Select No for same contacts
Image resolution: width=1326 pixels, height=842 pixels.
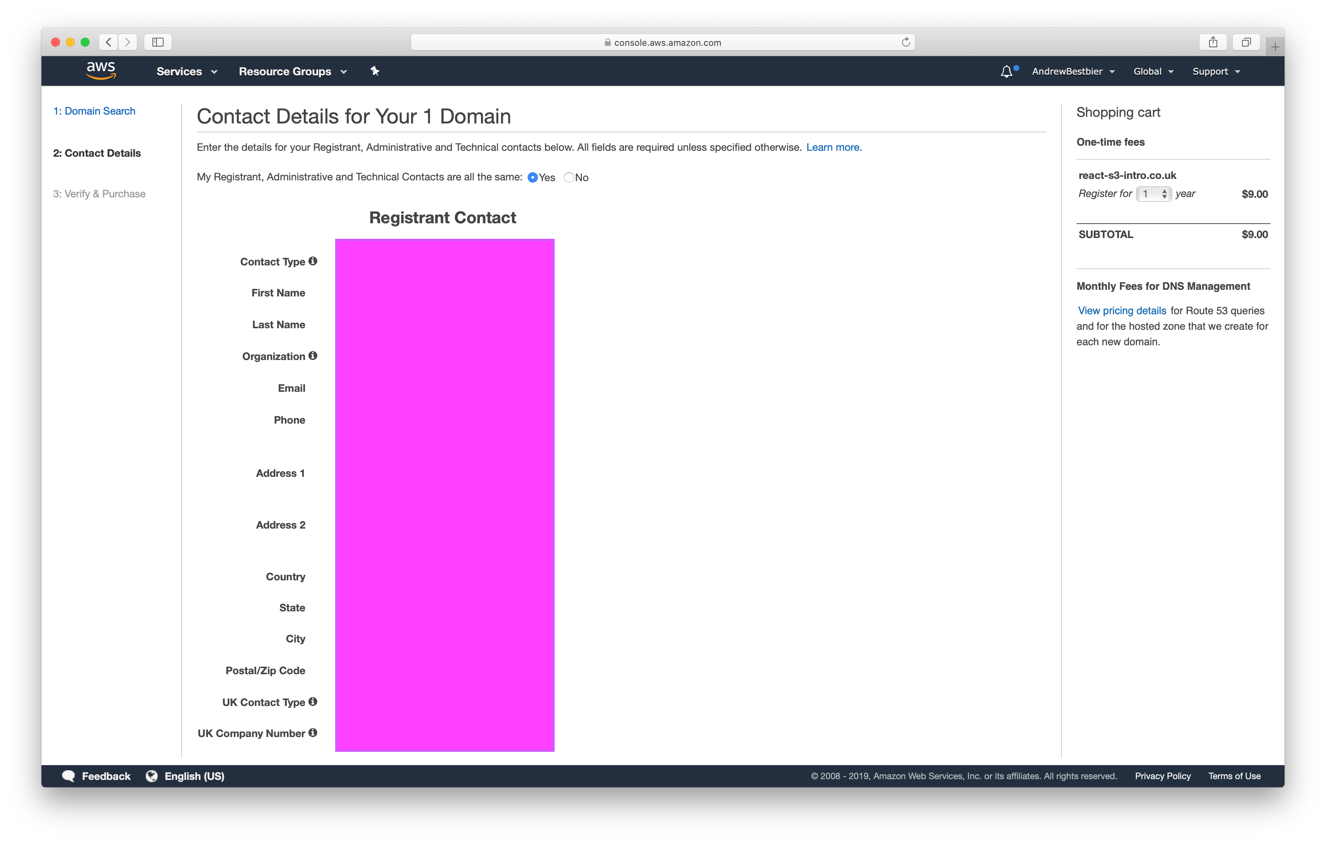(x=569, y=178)
